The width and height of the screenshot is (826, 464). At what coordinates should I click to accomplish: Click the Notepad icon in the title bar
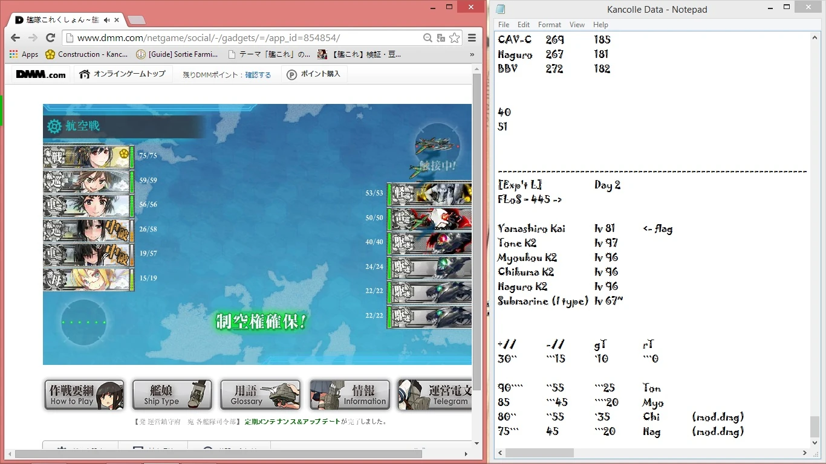(x=501, y=8)
